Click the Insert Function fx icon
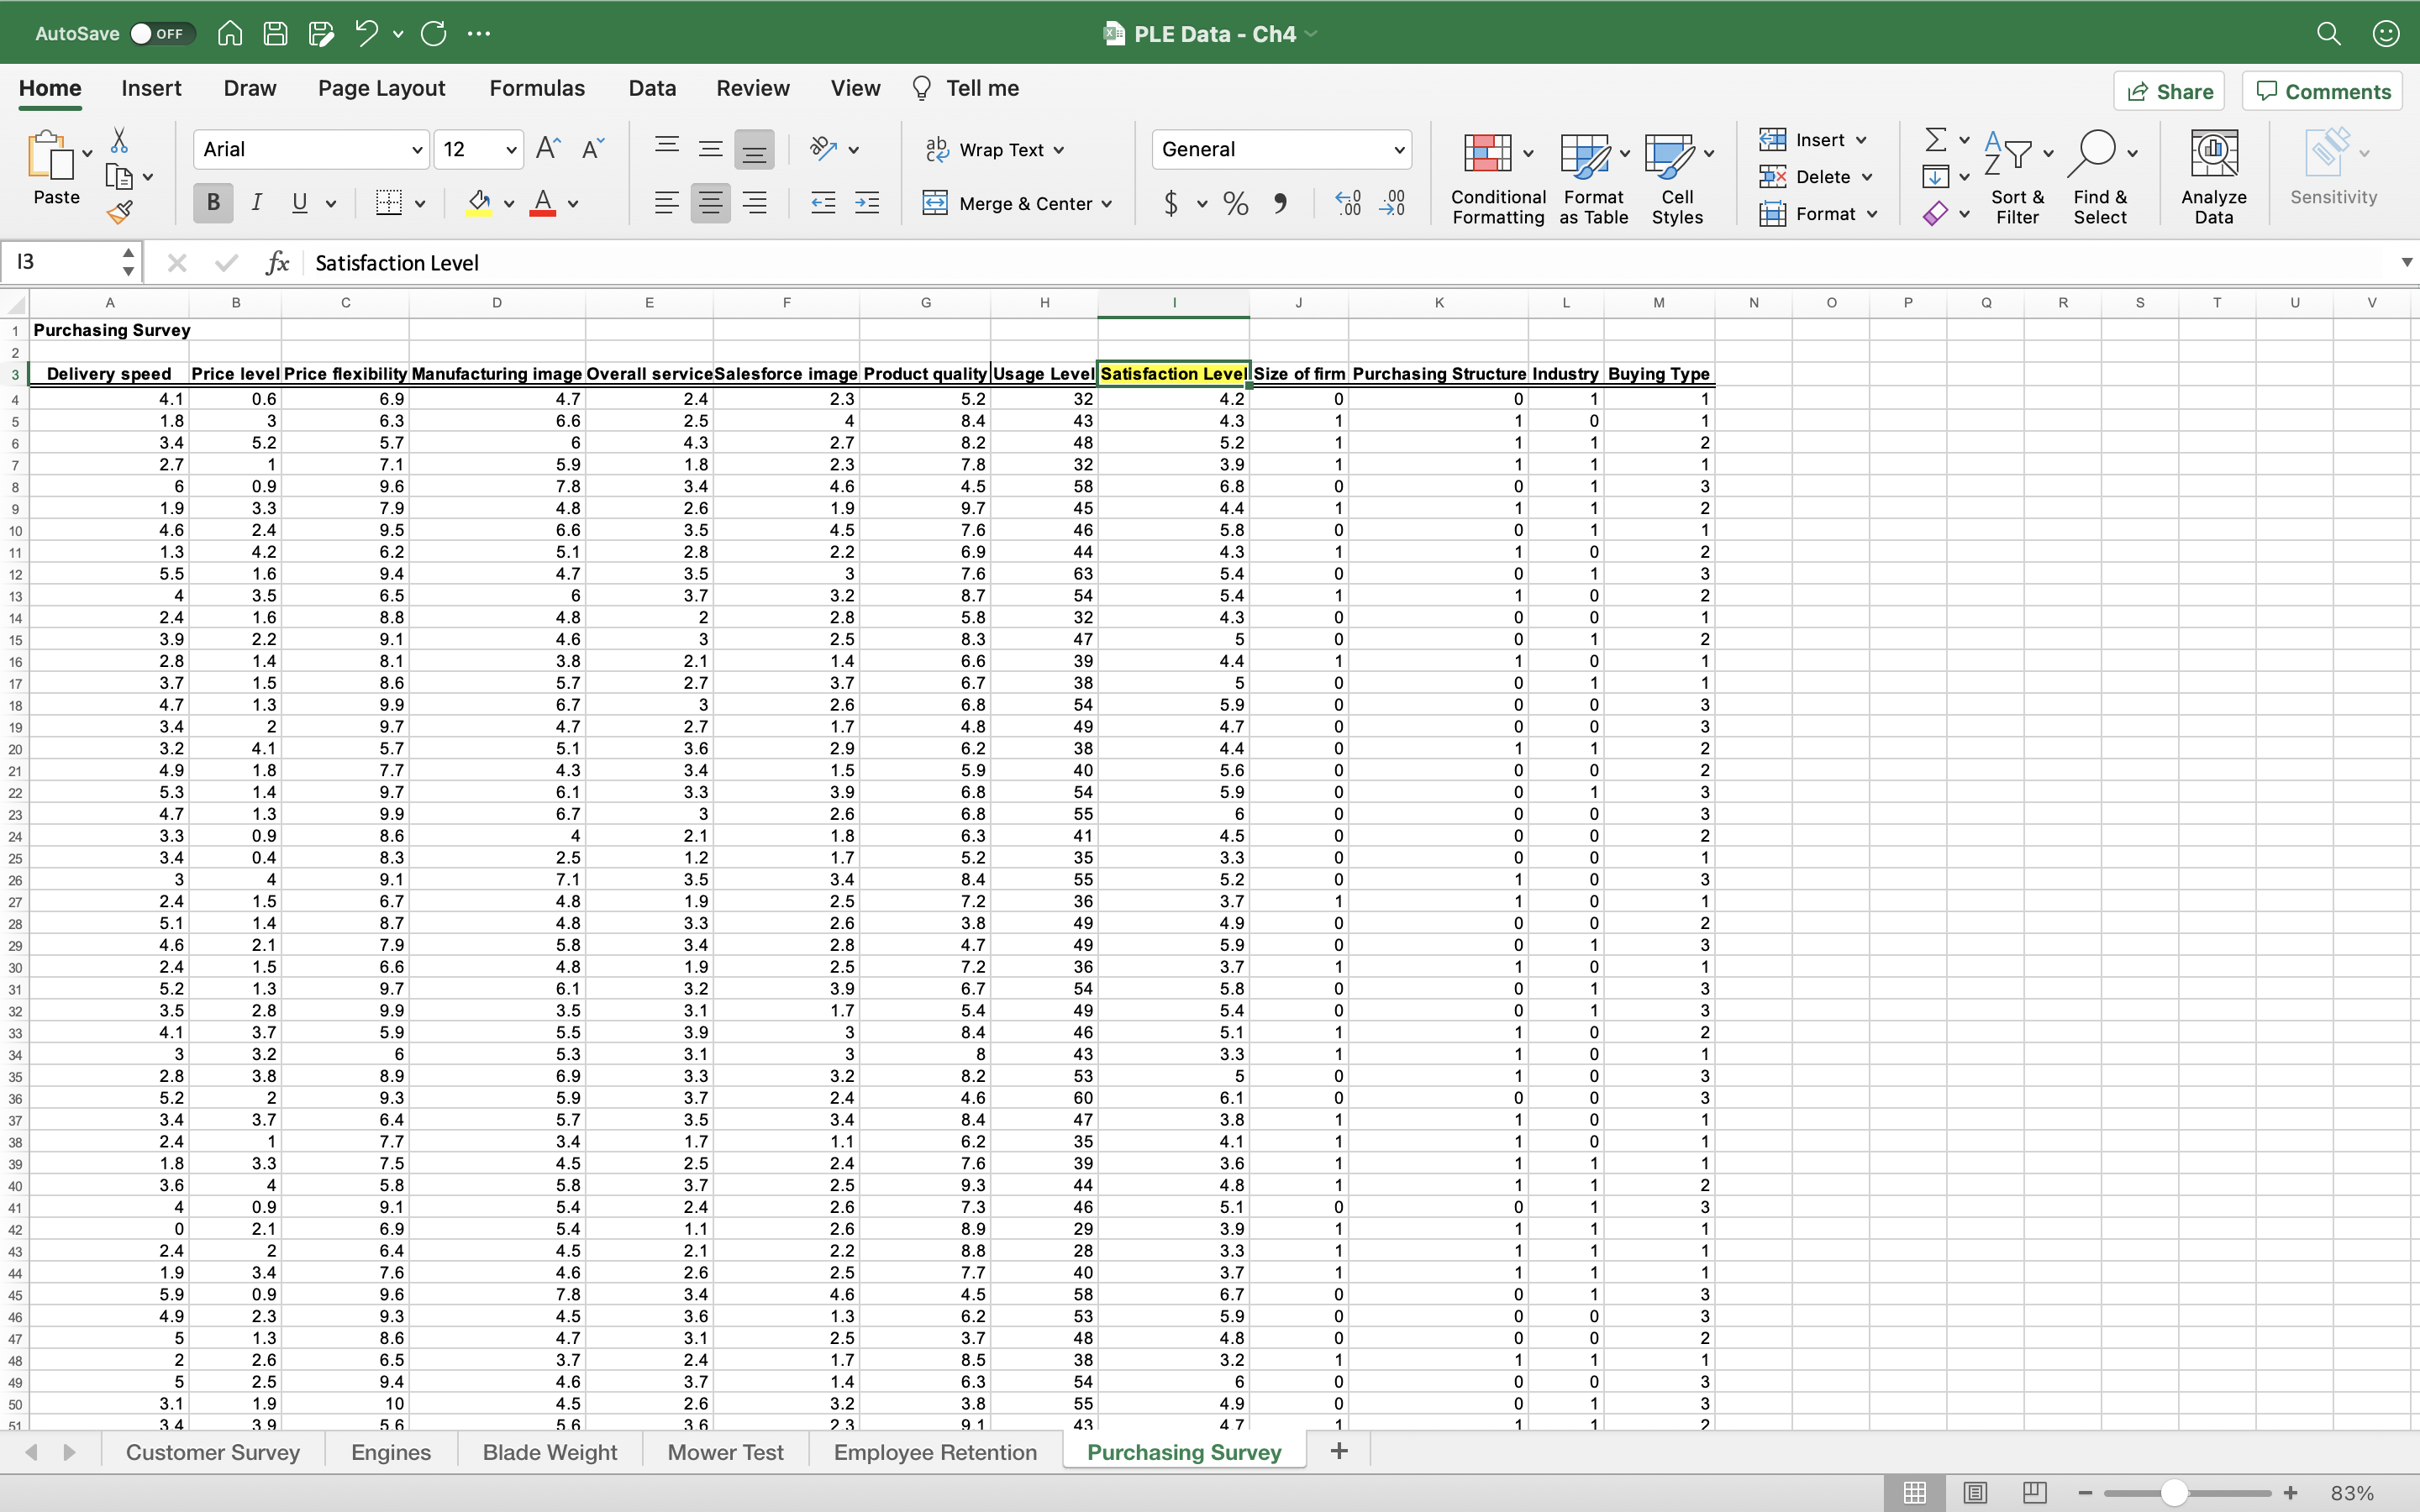Screen dimensions: 2420x1512 [x=277, y=263]
